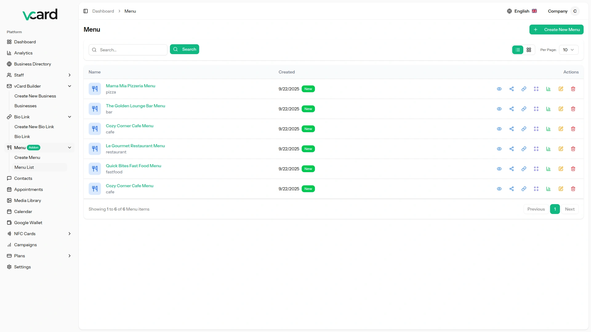591x332 pixels.
Task: Switch to list view layout
Action: (517, 50)
